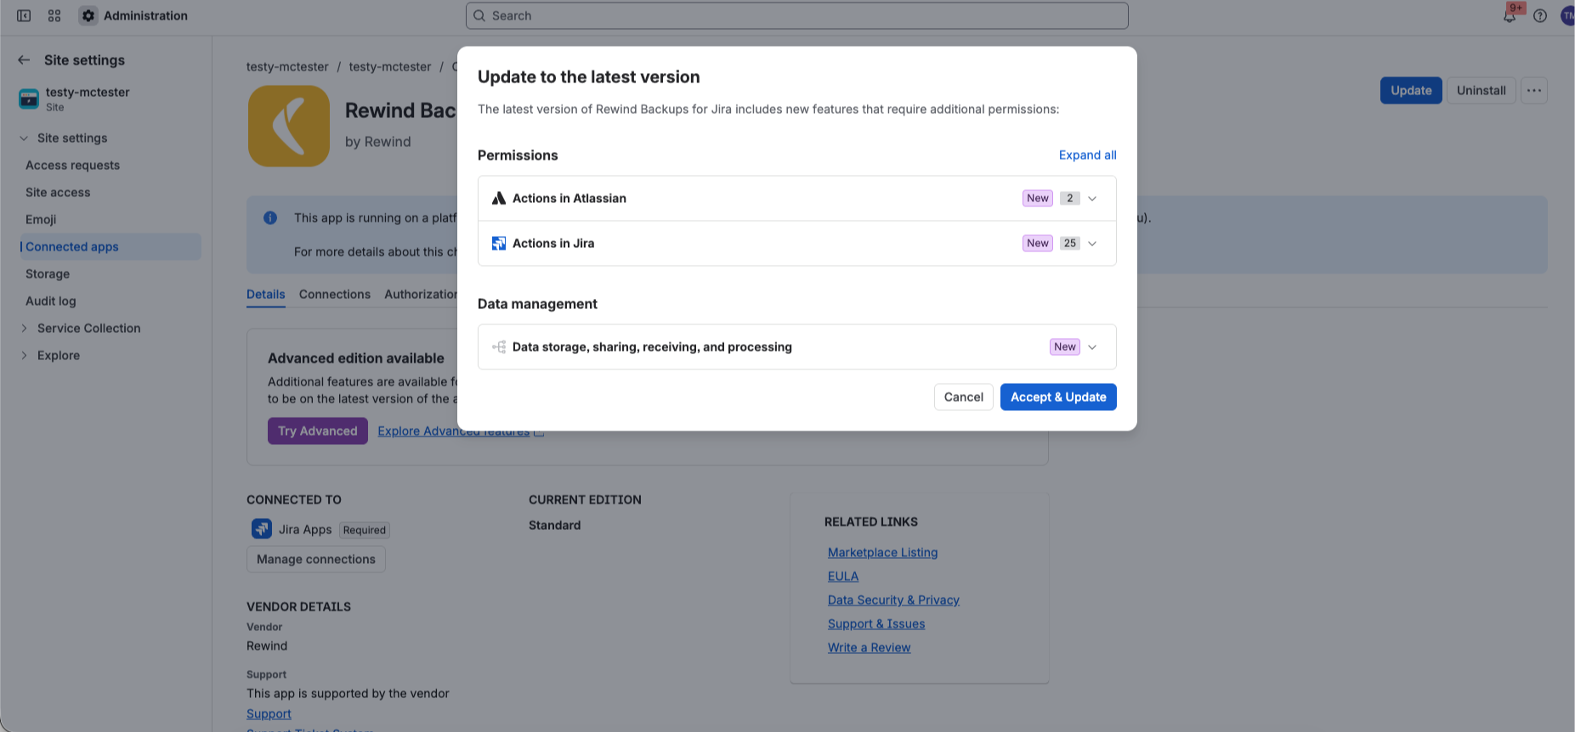Image resolution: width=1575 pixels, height=732 pixels.
Task: Click the Rewind Backups app logo
Action: [289, 126]
